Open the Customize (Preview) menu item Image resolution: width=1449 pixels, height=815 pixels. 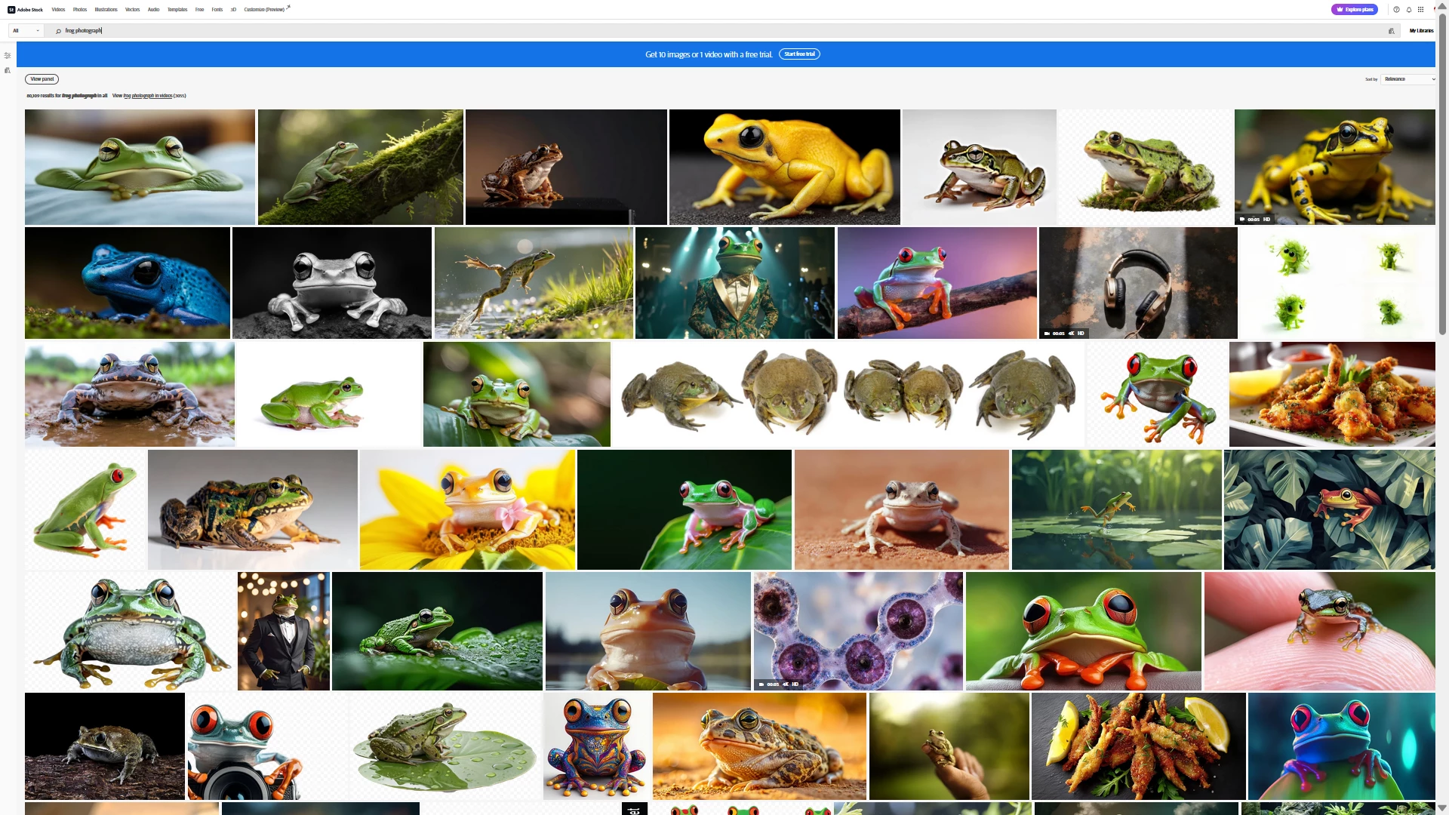click(x=264, y=10)
